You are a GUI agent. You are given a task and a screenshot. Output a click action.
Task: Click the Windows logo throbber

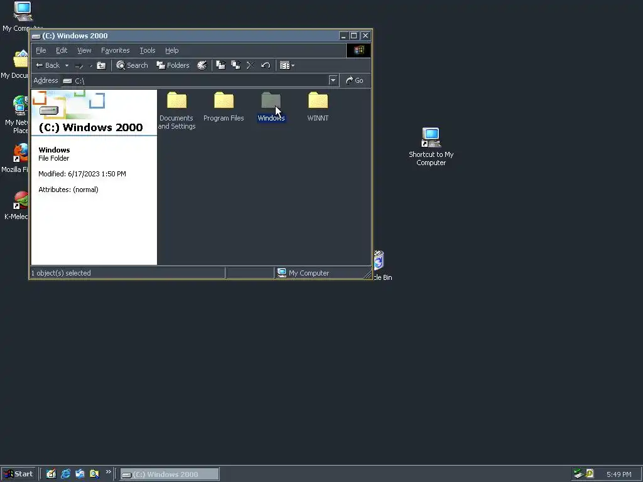tap(359, 50)
